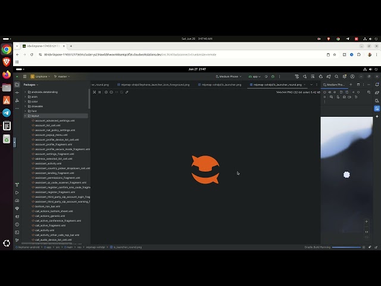Open Firefox from the Ubuntu dock
Screen dimensions: 381x286
click(x=7, y=74)
